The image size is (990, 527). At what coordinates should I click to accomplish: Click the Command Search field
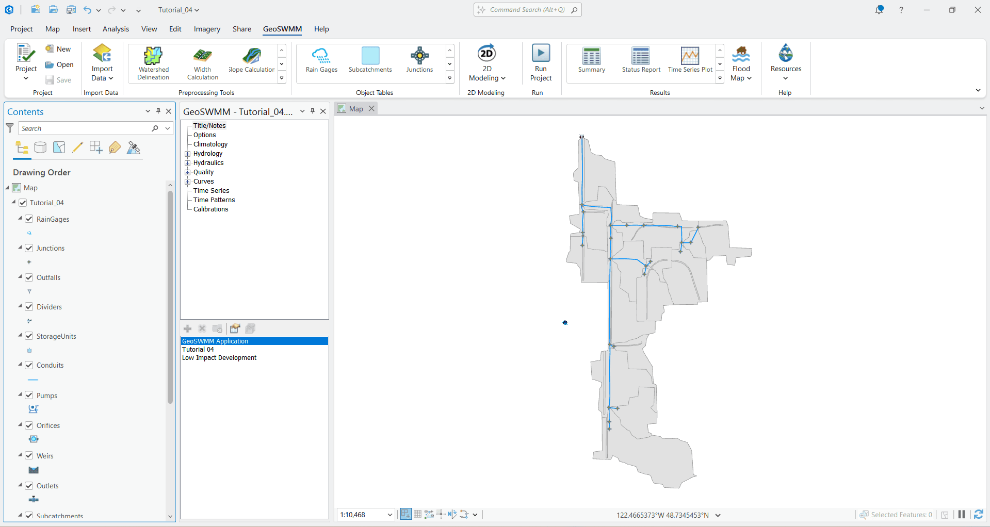click(527, 9)
